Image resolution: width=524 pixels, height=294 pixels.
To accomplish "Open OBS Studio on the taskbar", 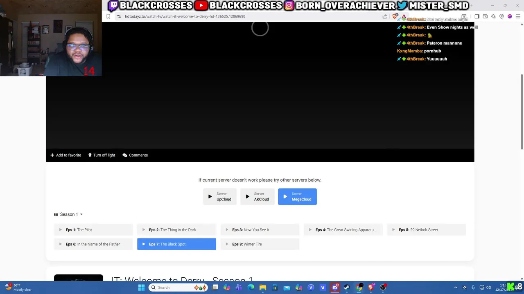I will 383,287.
